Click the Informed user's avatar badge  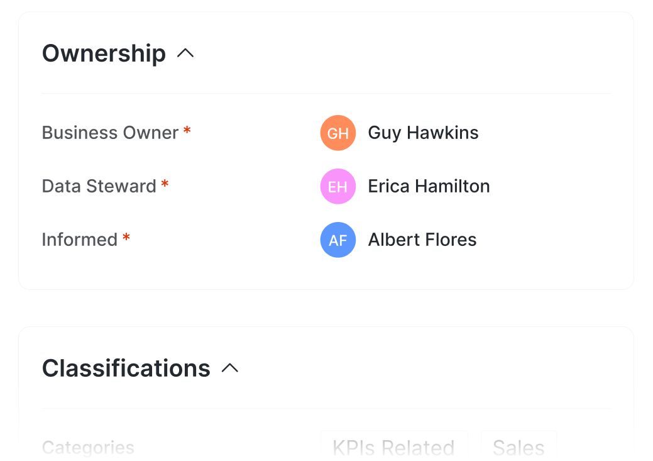coord(338,240)
